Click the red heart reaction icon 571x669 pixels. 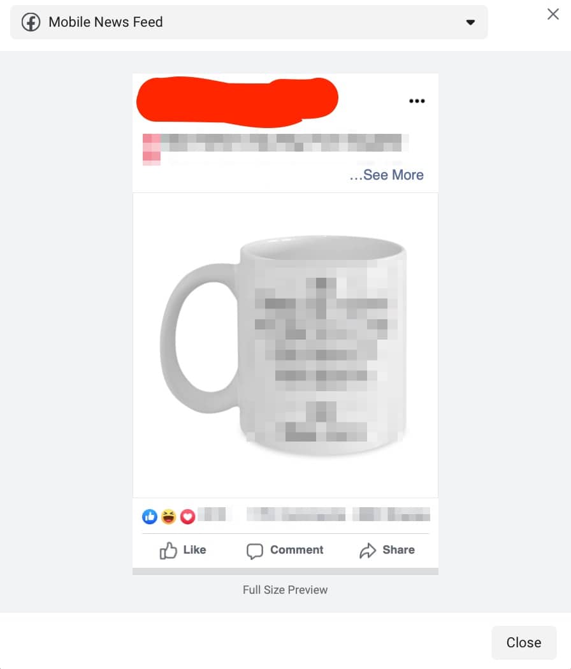(187, 517)
